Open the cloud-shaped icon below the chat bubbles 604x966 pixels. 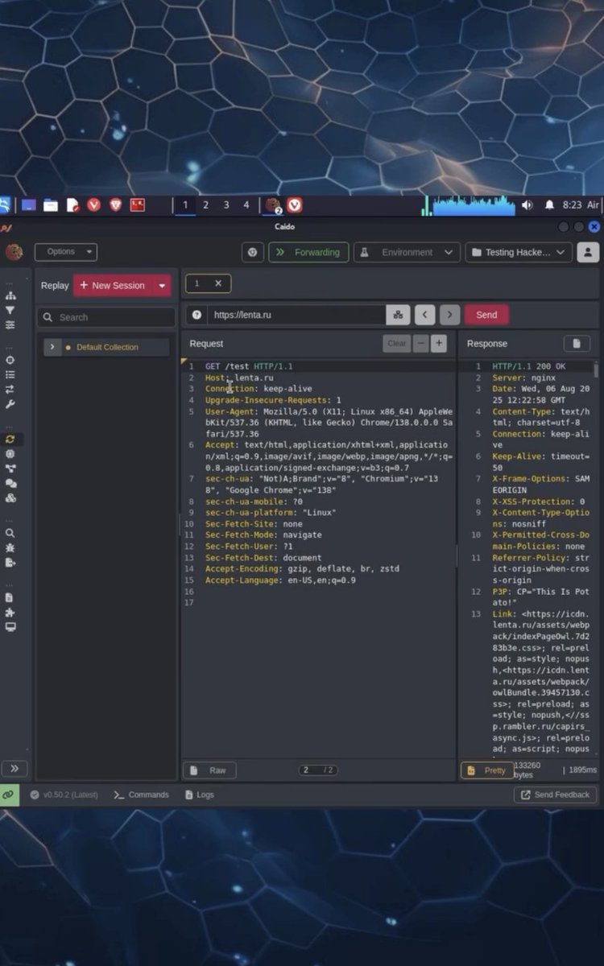coord(10,498)
